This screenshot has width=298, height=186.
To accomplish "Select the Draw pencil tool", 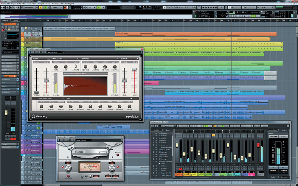I will [187, 7].
